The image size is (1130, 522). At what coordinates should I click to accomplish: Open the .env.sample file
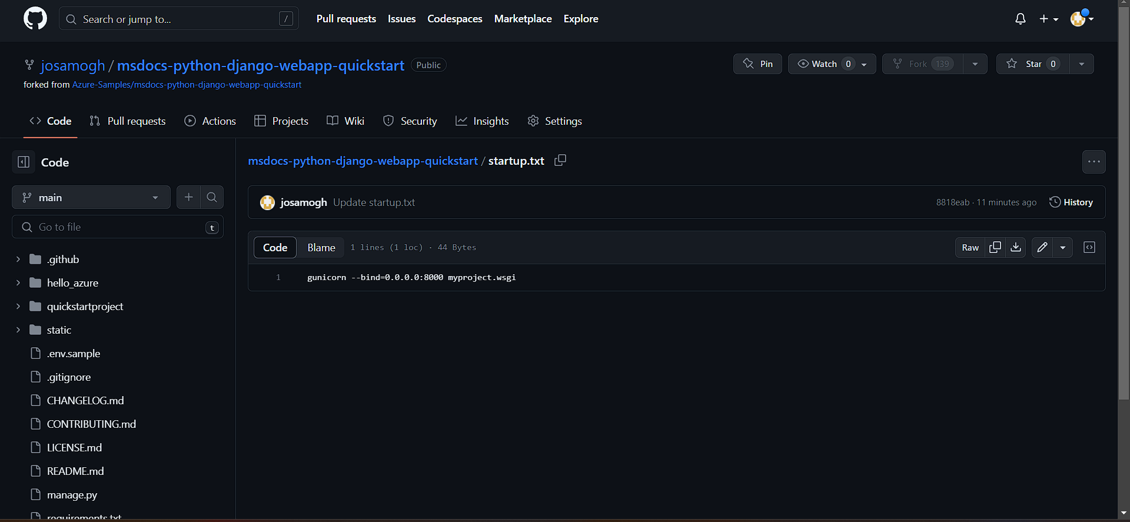74,353
